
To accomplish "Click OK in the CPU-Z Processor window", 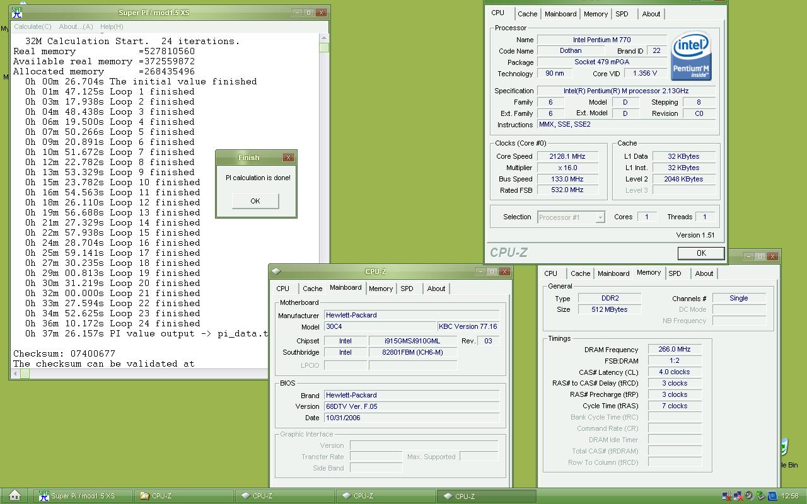I will pos(700,253).
